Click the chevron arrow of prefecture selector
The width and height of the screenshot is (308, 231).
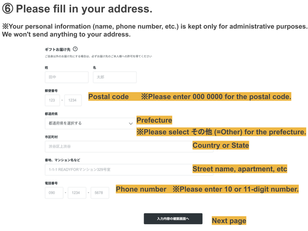click(131, 123)
